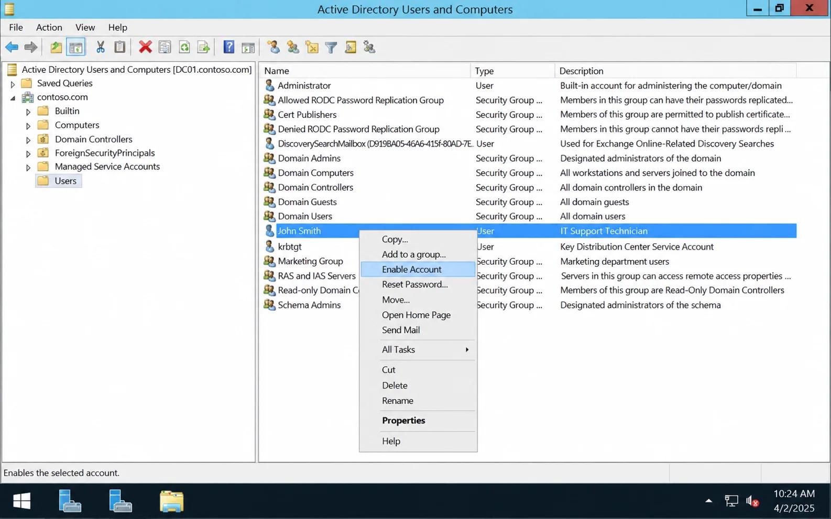Open the Action menu

tap(49, 27)
